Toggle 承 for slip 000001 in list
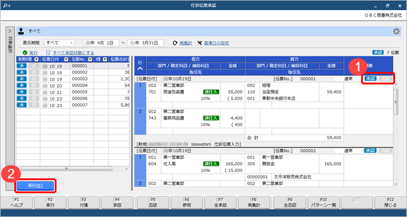The width and height of the screenshot is (407, 217). [x=22, y=66]
